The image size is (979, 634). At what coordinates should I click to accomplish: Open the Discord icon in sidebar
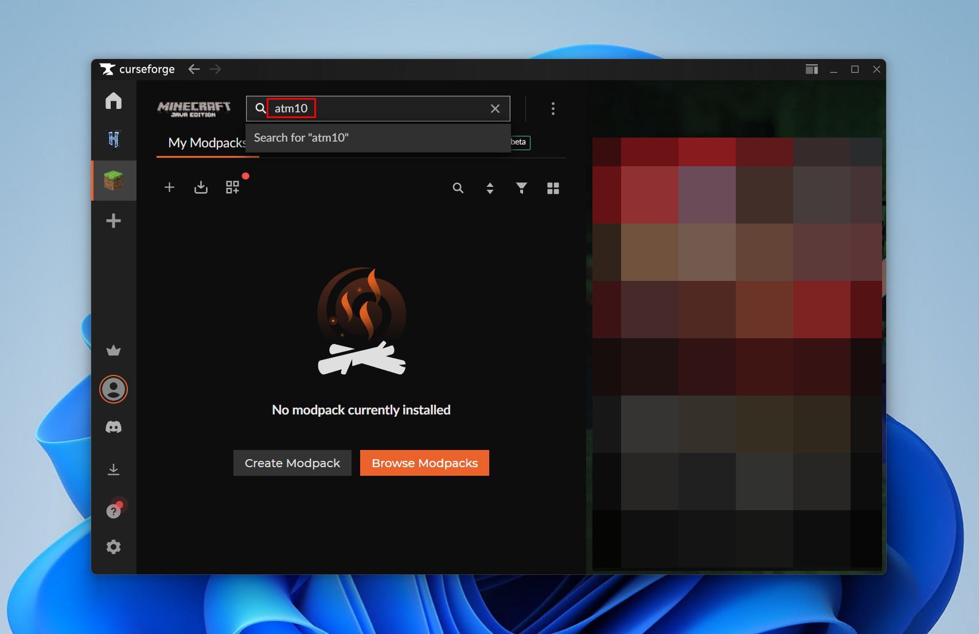pos(114,427)
